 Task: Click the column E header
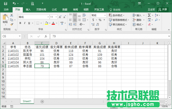click(71, 43)
